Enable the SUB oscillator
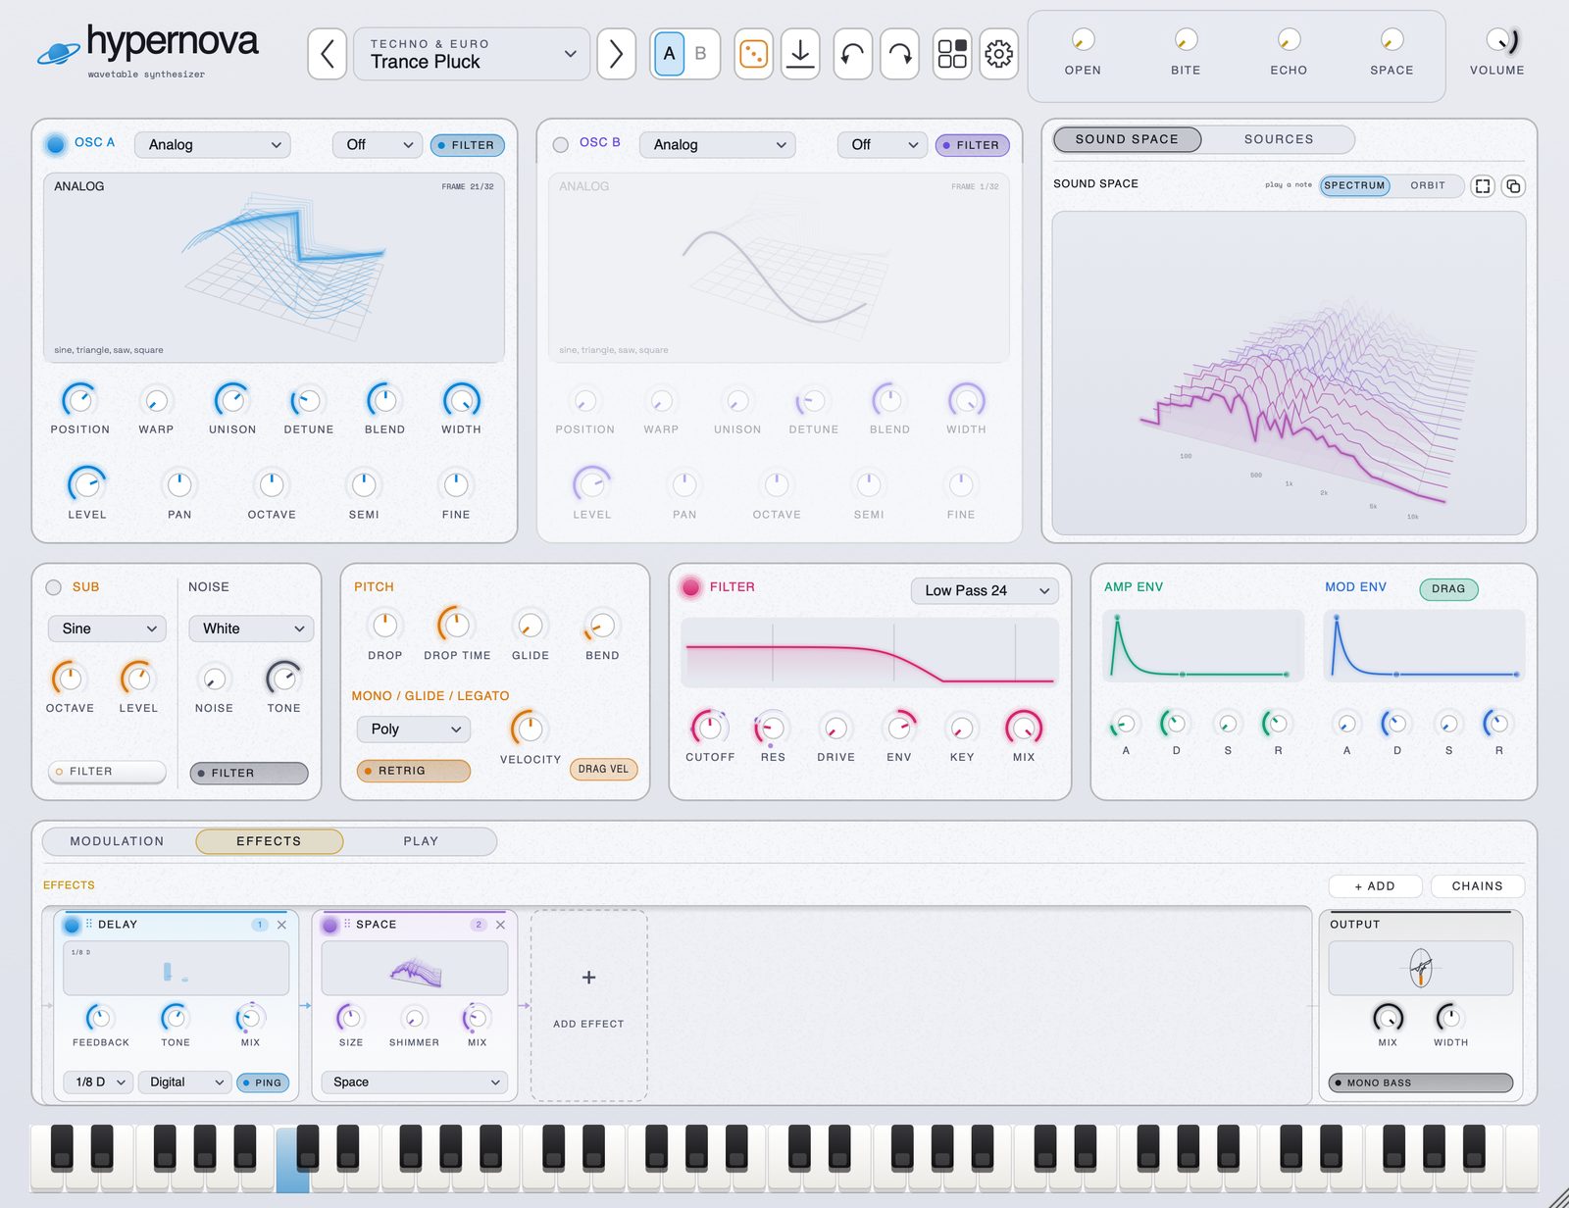The width and height of the screenshot is (1569, 1208). (54, 587)
